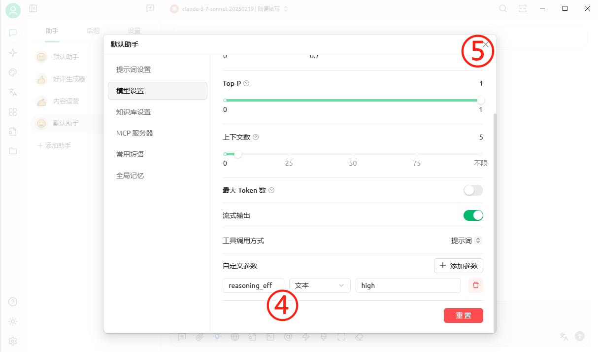Open the claude-3-7-sonnet model selector
Screen dimensions: 598x352
(229, 9)
